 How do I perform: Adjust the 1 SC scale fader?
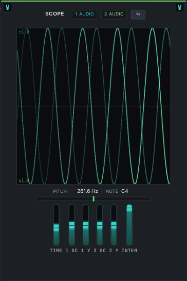tap(72, 225)
